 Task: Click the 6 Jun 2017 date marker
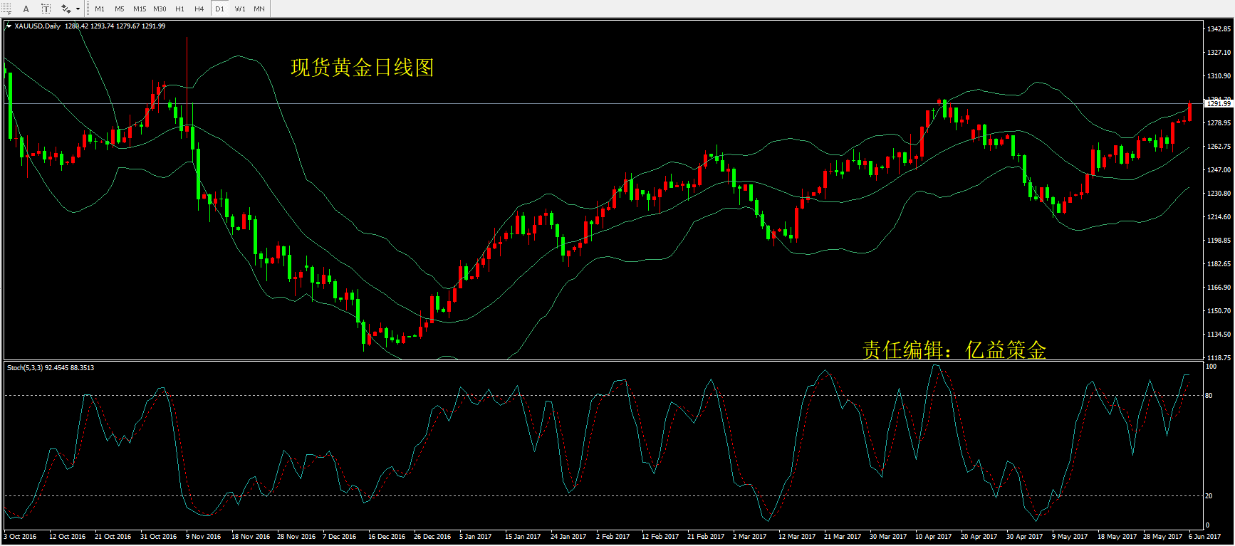[1205, 537]
